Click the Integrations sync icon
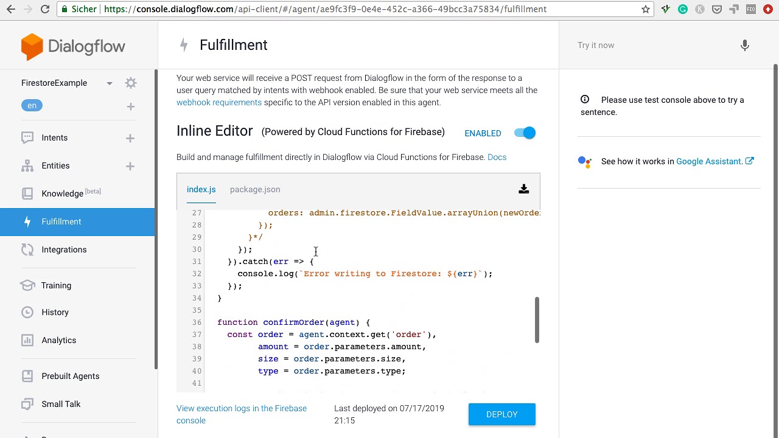The image size is (779, 438). (27, 249)
